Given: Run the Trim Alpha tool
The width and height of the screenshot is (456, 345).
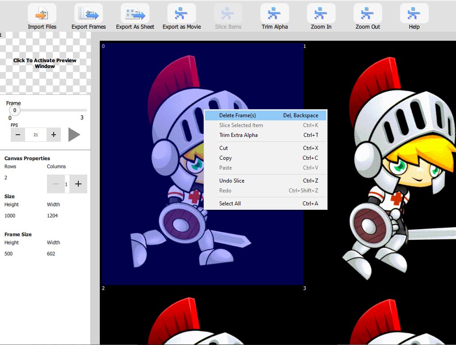Looking at the screenshot, I should pos(274,14).
